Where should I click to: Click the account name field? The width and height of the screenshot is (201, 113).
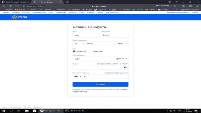coord(93,59)
